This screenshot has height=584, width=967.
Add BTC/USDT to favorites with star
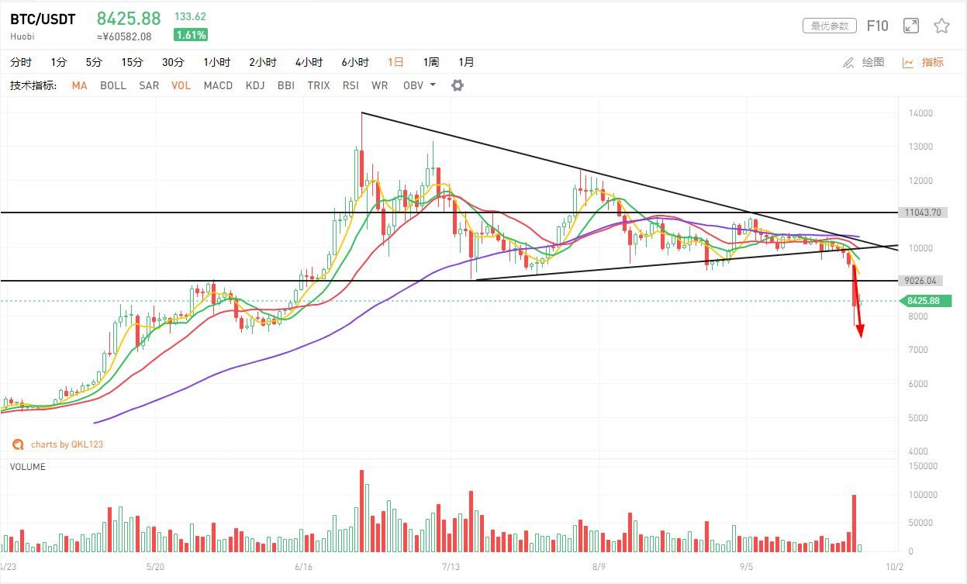(x=941, y=26)
